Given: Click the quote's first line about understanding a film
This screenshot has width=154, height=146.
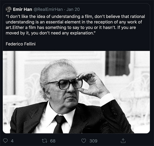Looking at the screenshot, I should (75, 16).
